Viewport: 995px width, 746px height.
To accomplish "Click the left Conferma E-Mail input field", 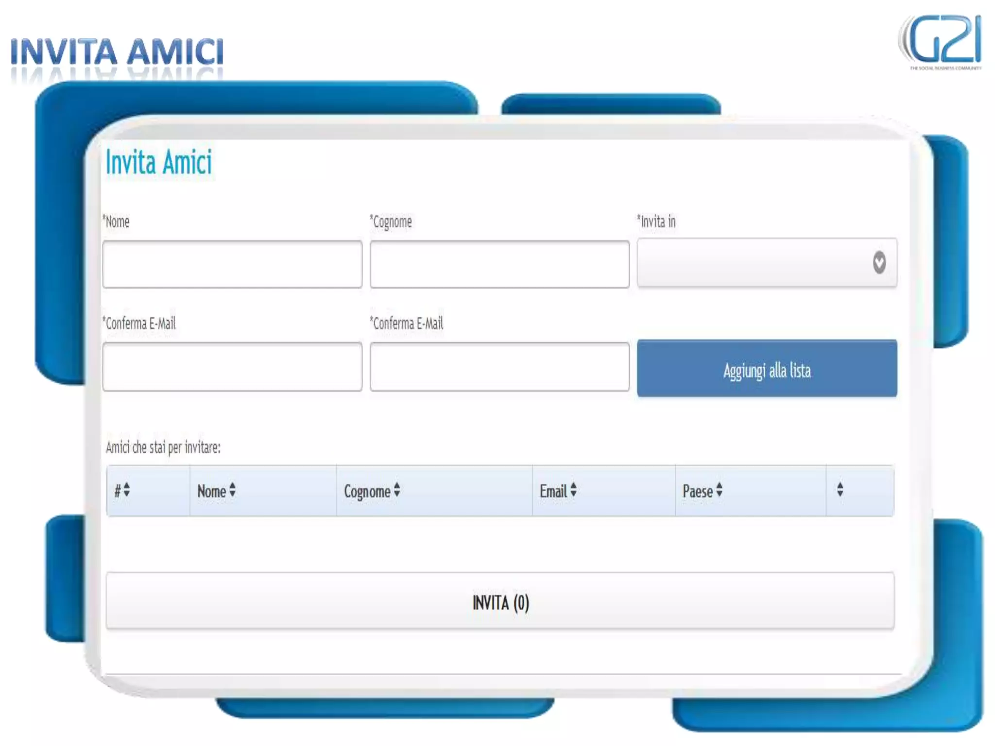I will coord(232,367).
